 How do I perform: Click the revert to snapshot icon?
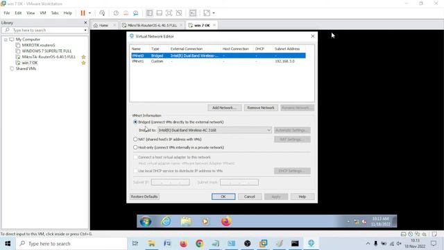[x=126, y=13]
